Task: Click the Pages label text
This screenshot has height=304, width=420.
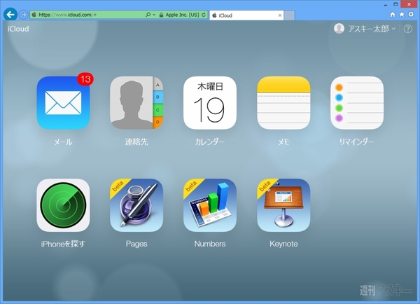Action: (136, 244)
